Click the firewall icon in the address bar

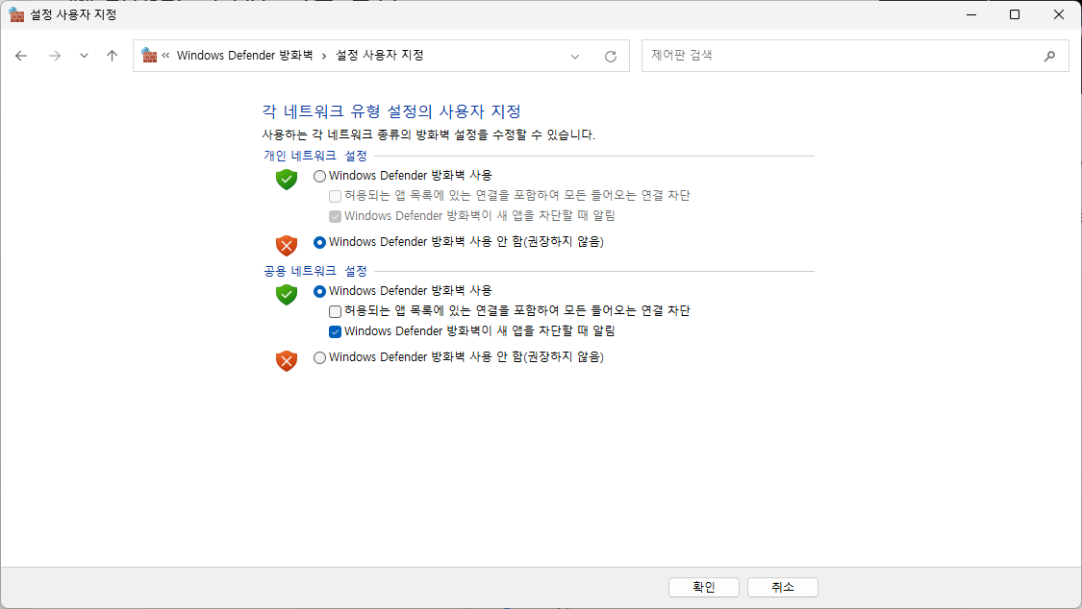point(148,55)
